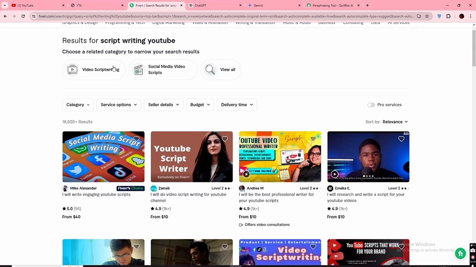Click the Video Scriptwriting category icon
Screen dimensions: 476x267
(x=72, y=70)
